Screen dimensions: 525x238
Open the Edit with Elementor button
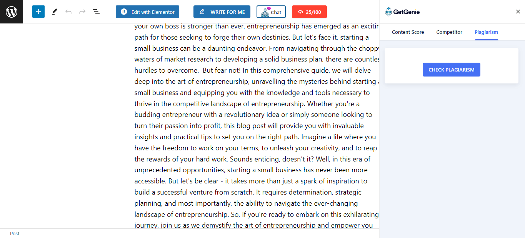pos(148,12)
